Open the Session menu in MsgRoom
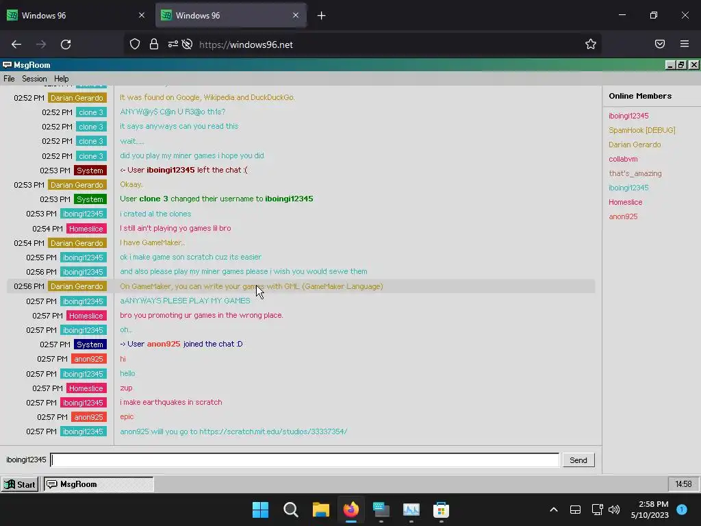701x526 pixels. [34, 79]
